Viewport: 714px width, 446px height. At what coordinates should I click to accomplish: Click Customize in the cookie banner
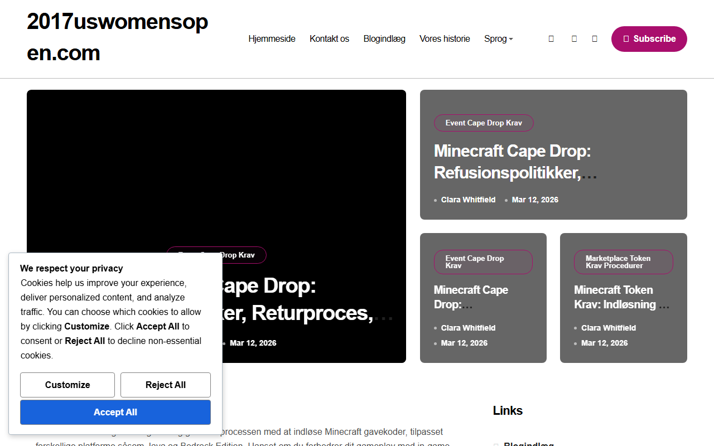(x=67, y=385)
